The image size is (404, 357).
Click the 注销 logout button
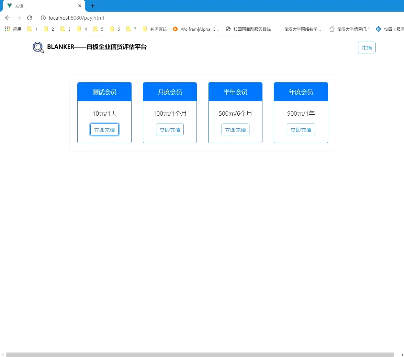(x=366, y=48)
